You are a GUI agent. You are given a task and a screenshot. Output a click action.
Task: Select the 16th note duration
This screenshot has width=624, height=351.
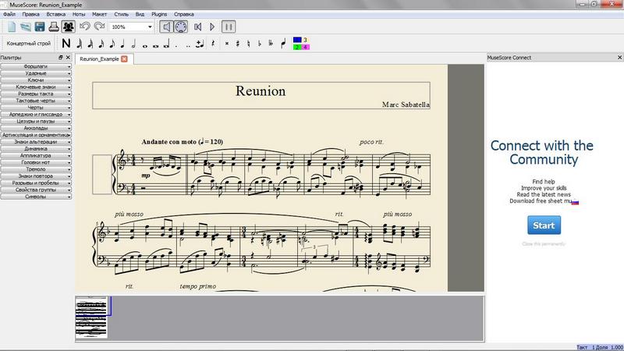(x=101, y=44)
